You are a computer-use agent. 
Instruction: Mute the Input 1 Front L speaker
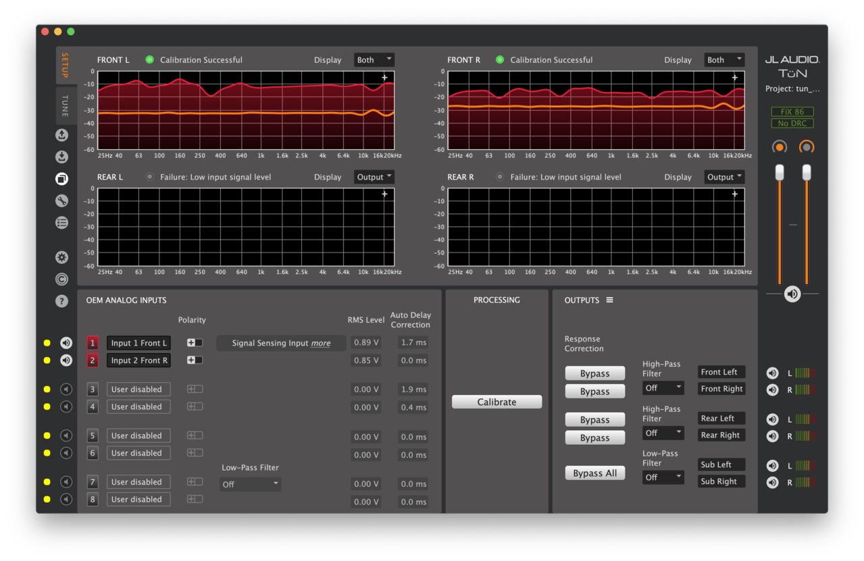(66, 343)
